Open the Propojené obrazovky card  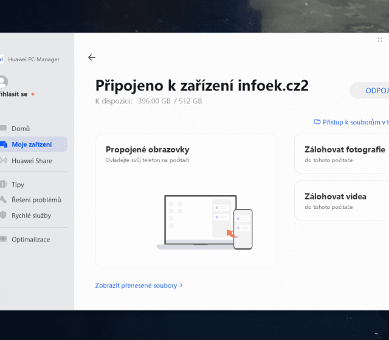(x=147, y=149)
